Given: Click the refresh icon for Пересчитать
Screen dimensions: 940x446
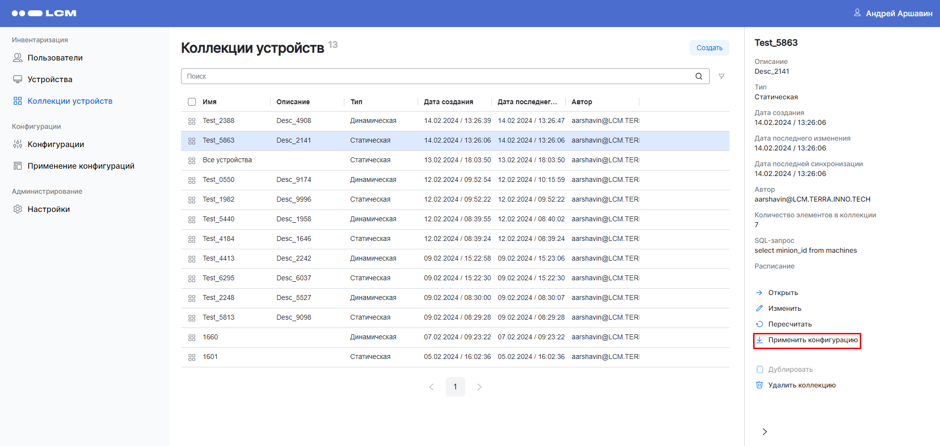Looking at the screenshot, I should 759,324.
